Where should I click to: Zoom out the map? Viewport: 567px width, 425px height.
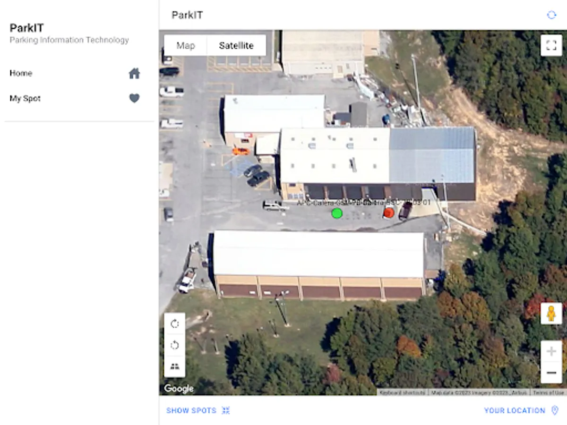(x=551, y=373)
